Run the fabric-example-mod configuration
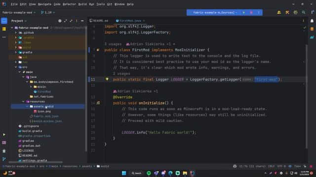 click(x=244, y=12)
